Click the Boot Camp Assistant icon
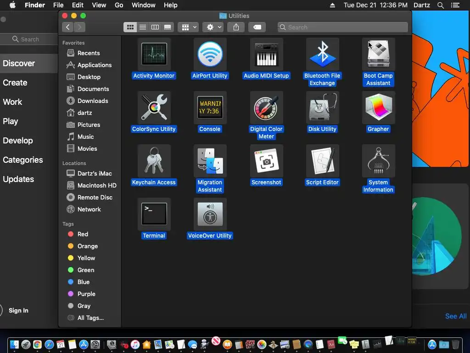Screen dimensions: 470x353 tap(378, 54)
